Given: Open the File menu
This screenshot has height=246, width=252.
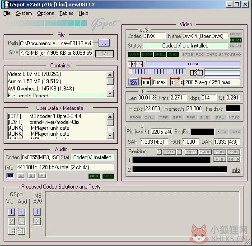Looking at the screenshot, I should point(7,14).
